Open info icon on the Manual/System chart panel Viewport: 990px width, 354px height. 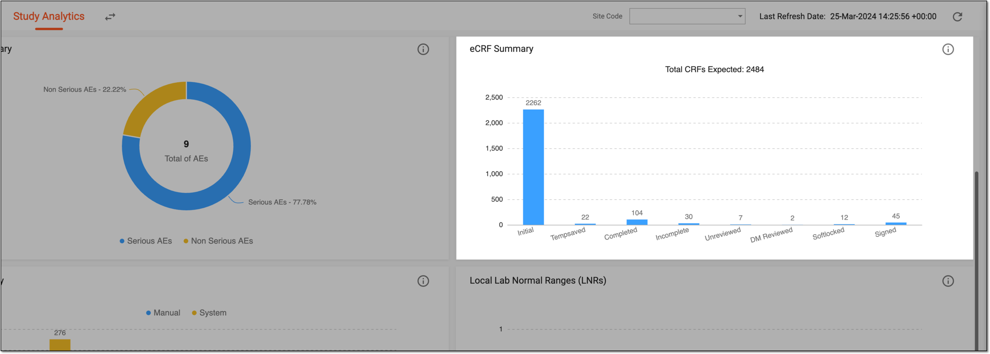click(423, 281)
